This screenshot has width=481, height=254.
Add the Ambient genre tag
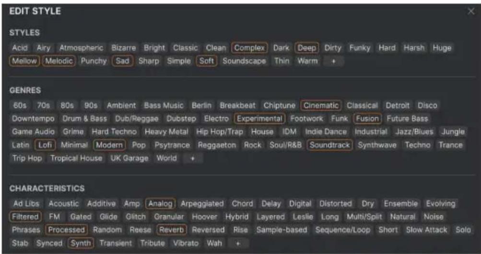121,106
